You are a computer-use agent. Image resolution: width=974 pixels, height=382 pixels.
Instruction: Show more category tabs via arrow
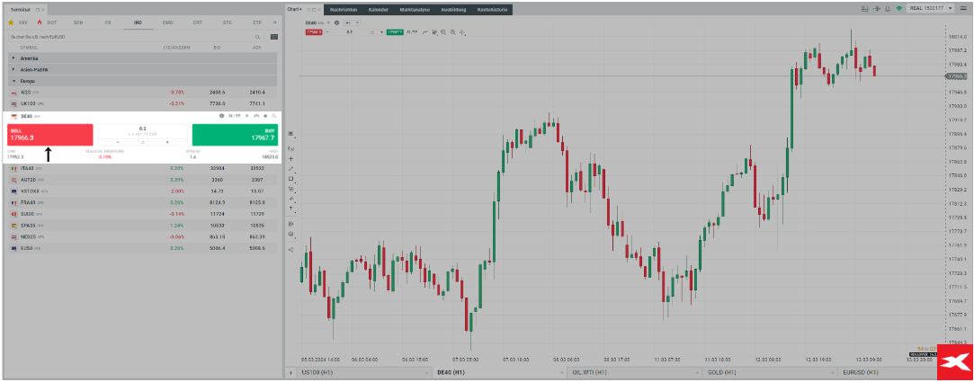(x=274, y=22)
